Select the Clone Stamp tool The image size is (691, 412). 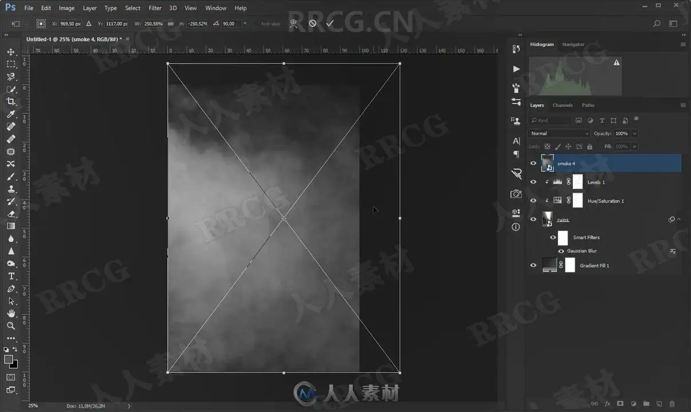11,189
